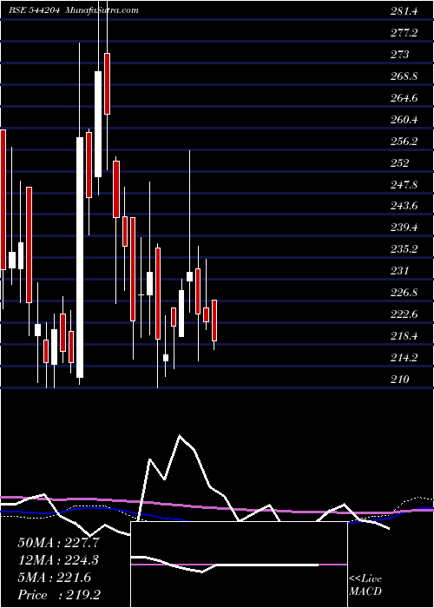Click the last red candlestick on the right
434x608 pixels.
click(214, 321)
